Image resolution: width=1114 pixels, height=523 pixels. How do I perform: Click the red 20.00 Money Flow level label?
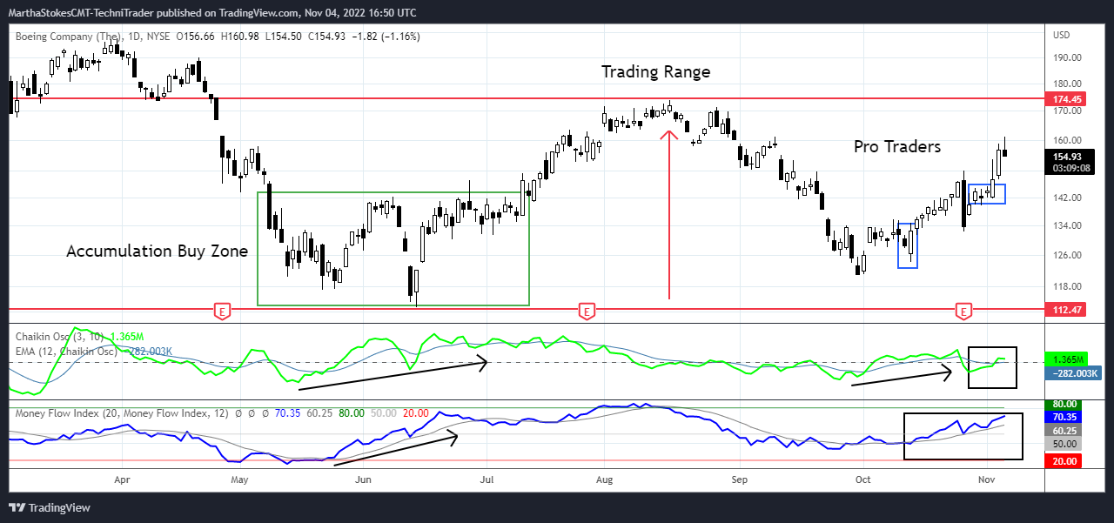point(1064,460)
